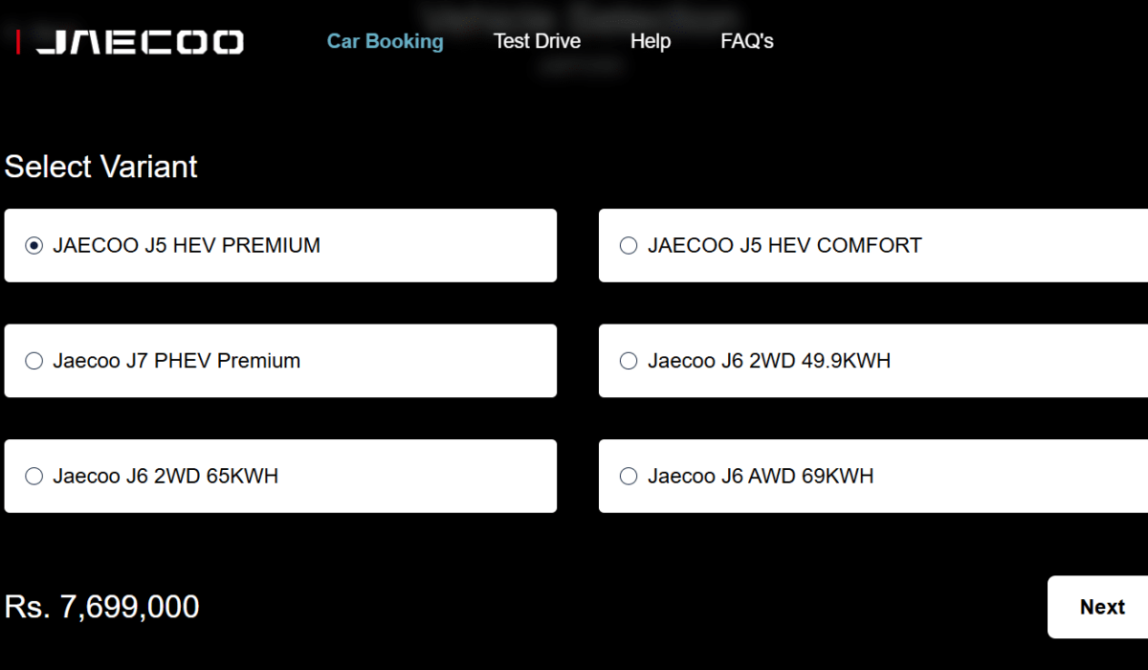The width and height of the screenshot is (1148, 670).
Task: Click the JAECOO J5 HEV COMFORT label text
Action: [x=784, y=246]
